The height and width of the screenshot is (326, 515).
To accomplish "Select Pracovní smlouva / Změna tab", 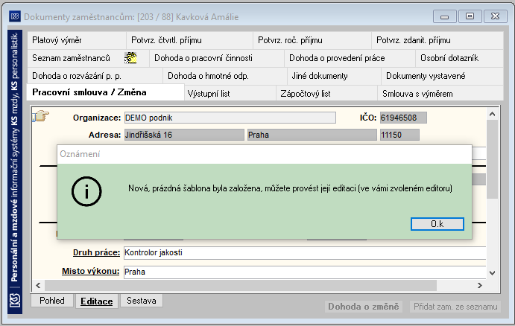I will click(105, 92).
